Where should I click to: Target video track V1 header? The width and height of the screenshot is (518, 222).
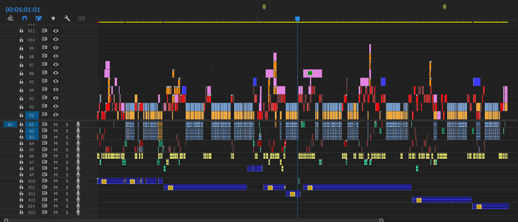(32, 115)
